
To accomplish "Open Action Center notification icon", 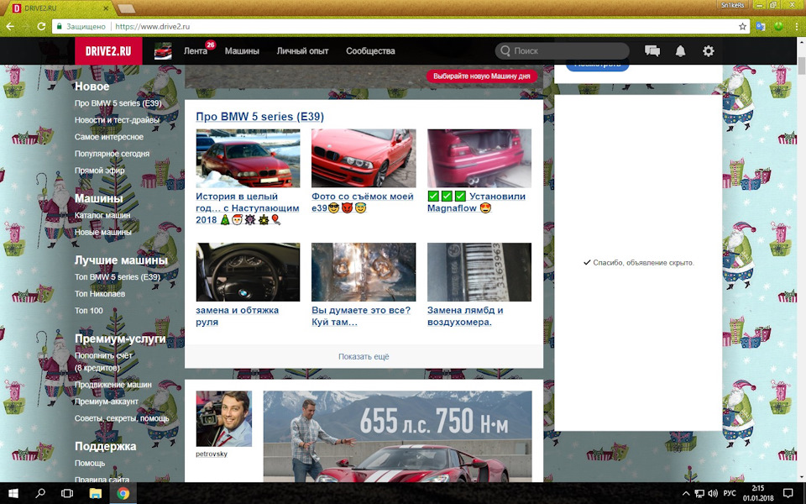I will (788, 494).
